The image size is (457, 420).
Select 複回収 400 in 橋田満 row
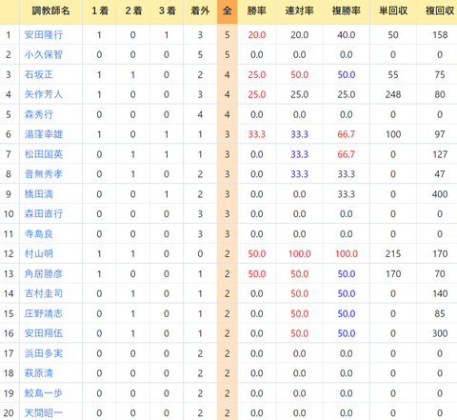440,194
